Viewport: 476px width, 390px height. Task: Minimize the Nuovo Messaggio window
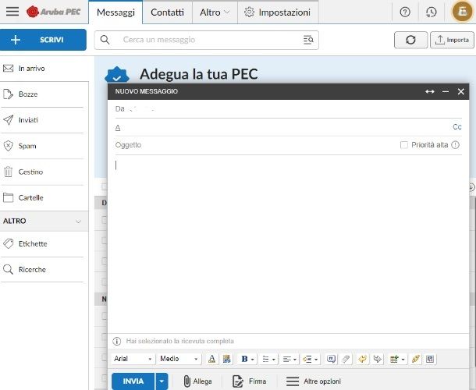click(446, 91)
